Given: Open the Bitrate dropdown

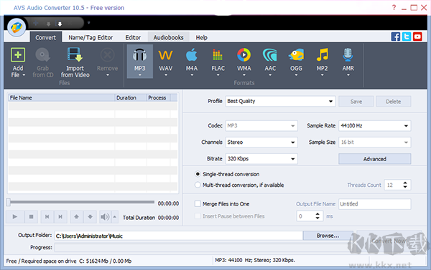Looking at the screenshot, I should [x=261, y=159].
